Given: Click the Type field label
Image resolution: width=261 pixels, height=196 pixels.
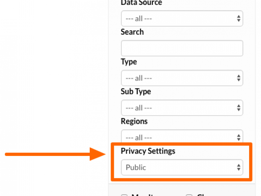Looking at the screenshot, I should (129, 62).
